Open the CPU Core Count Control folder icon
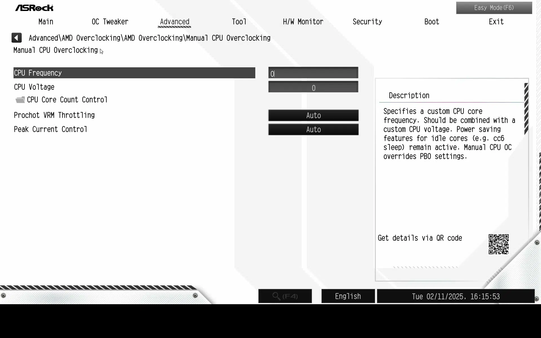This screenshot has height=338, width=541. pyautogui.click(x=20, y=100)
